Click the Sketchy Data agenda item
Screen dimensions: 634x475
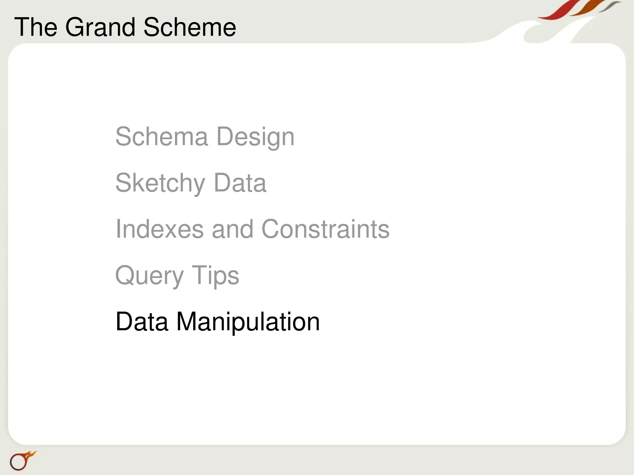pyautogui.click(x=190, y=183)
